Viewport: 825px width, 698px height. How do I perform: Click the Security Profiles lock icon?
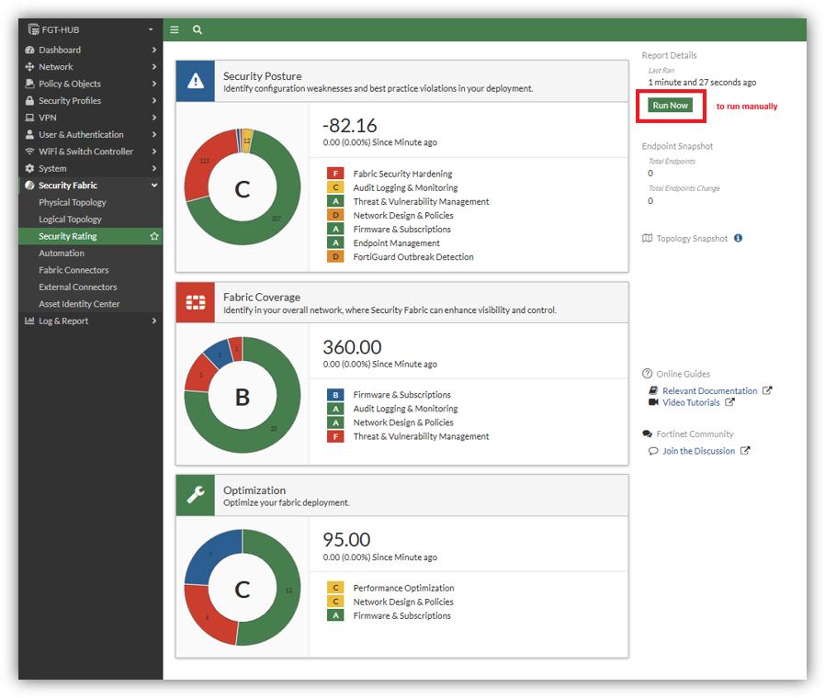29,100
